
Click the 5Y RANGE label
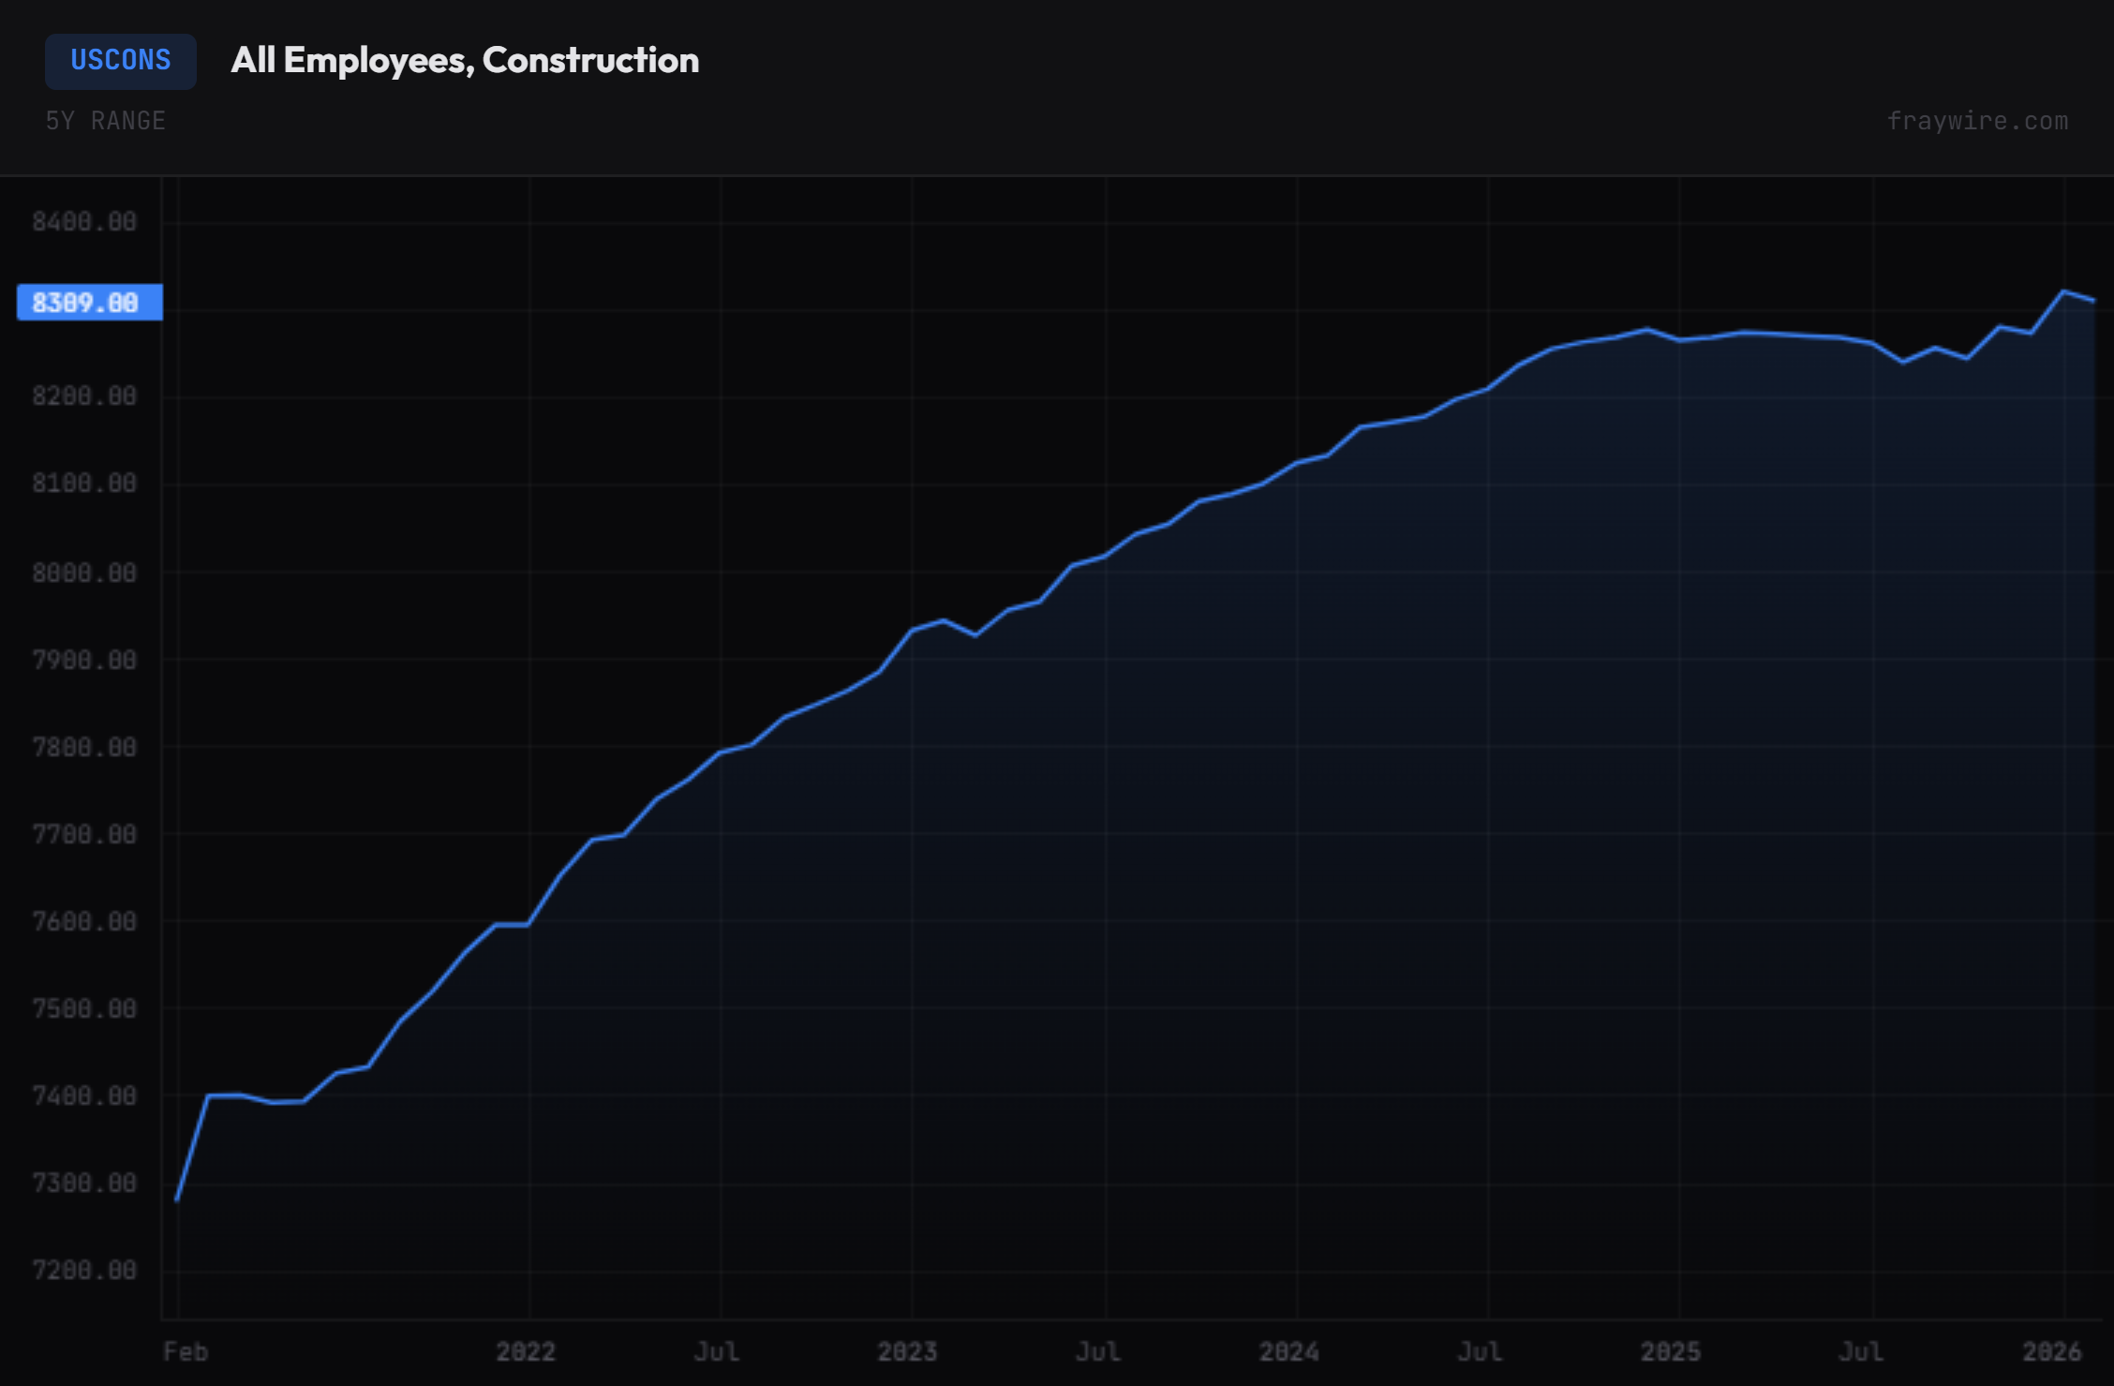106,121
